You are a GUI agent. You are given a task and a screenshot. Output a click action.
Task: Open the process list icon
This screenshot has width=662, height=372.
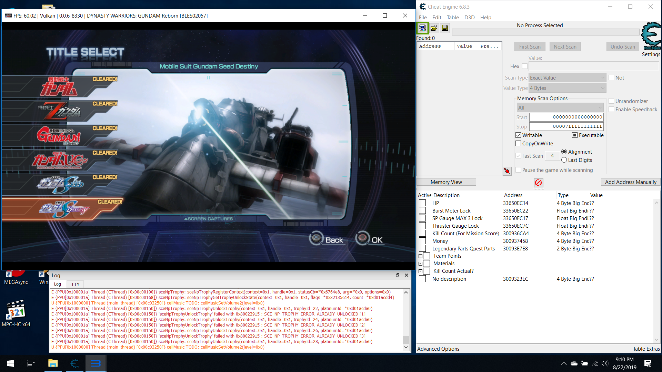coord(422,28)
